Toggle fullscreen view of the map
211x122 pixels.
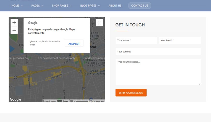(x=99, y=23)
